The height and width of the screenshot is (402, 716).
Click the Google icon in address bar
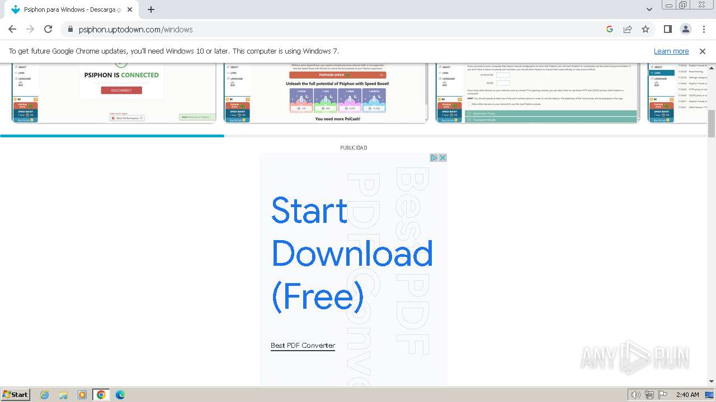tap(610, 29)
